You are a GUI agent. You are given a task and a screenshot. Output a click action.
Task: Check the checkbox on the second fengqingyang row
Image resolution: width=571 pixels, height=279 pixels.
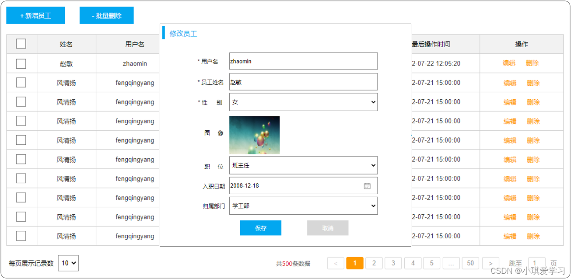pyautogui.click(x=21, y=101)
